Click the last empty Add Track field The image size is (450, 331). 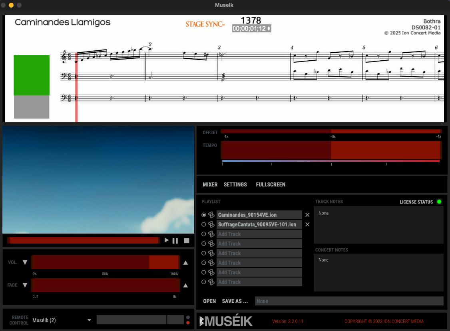259,282
